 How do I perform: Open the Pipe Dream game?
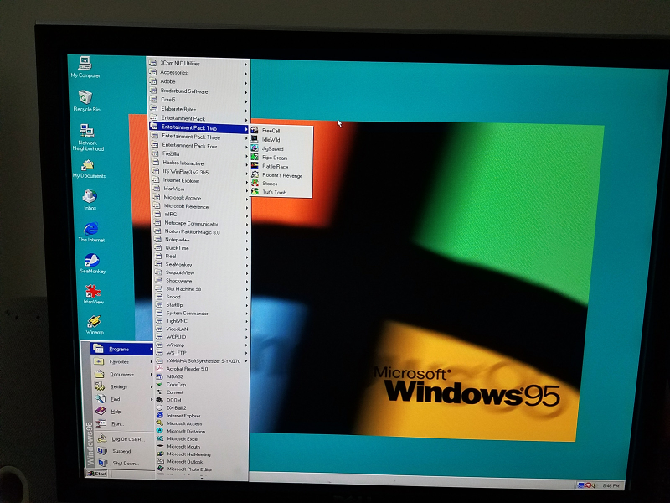point(281,158)
